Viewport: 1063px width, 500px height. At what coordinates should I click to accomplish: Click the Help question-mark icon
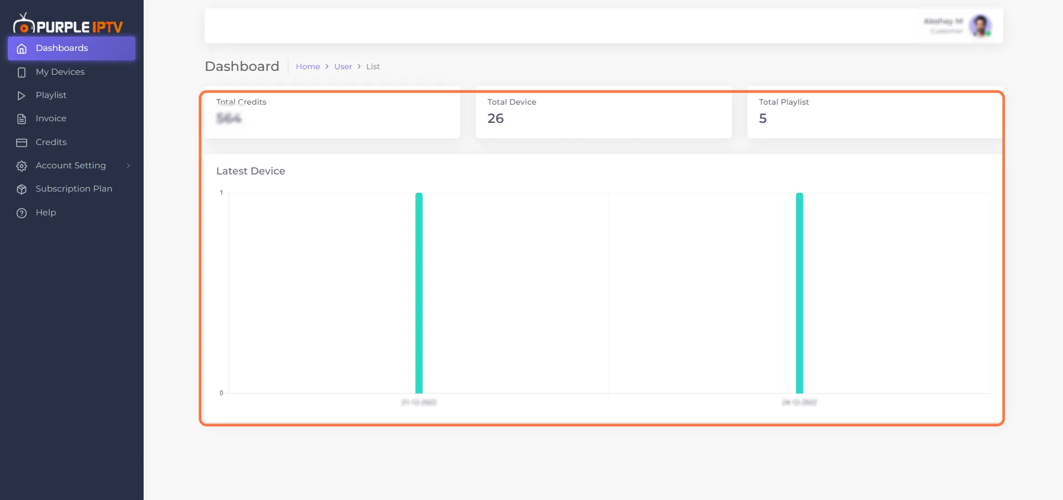click(22, 213)
